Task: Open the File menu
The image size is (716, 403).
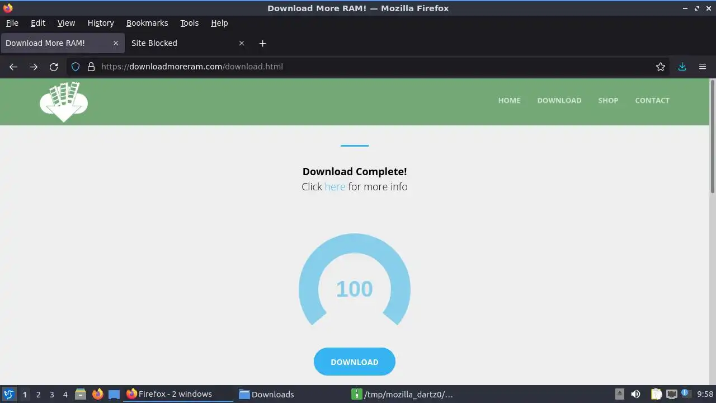Action: coord(12,23)
